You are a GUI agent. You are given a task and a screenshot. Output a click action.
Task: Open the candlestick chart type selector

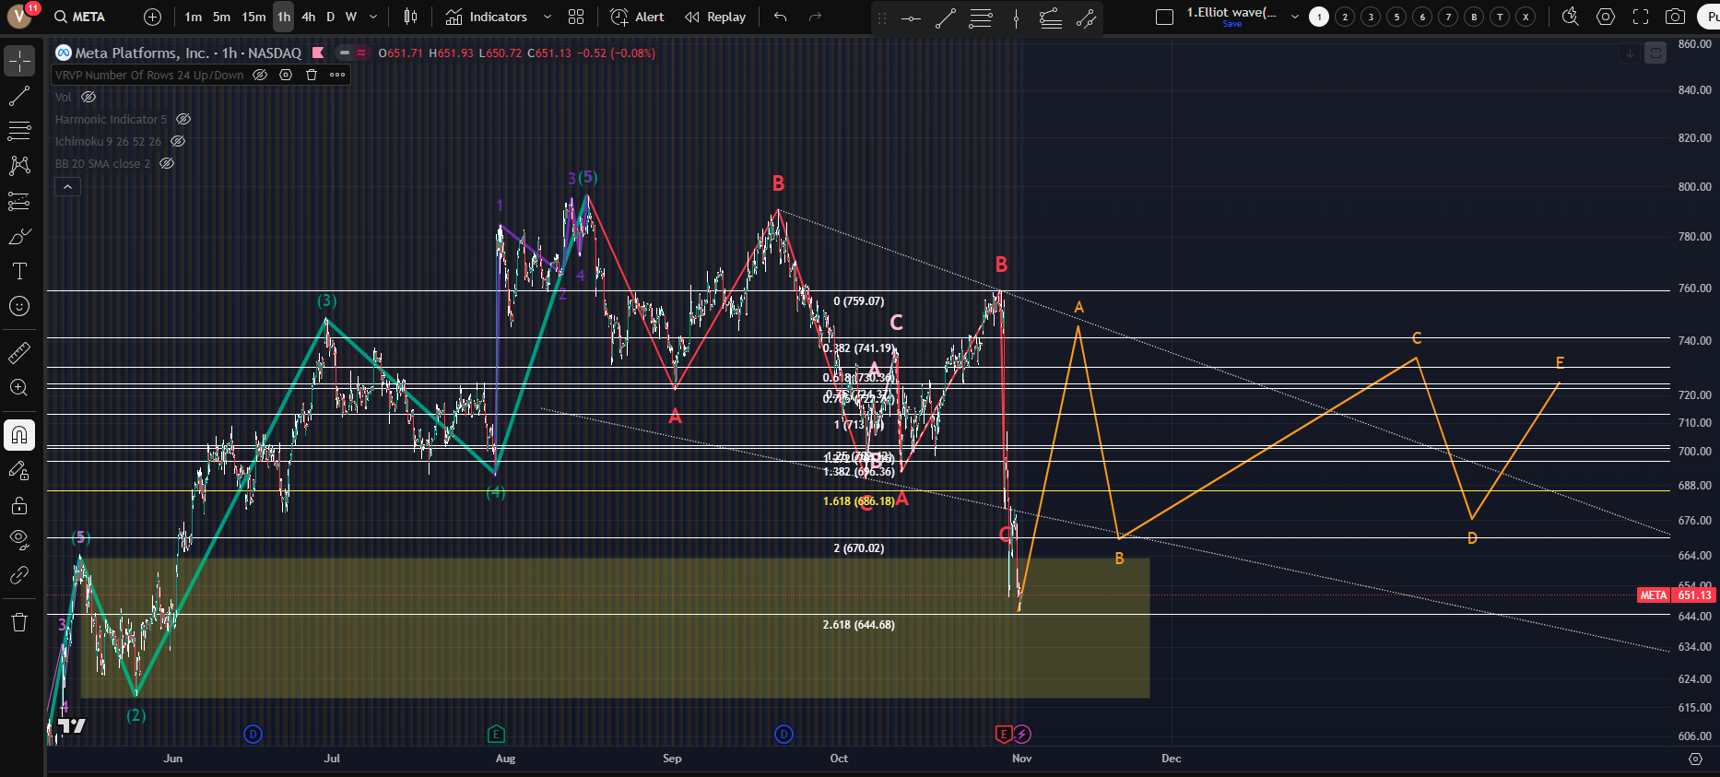pos(411,17)
